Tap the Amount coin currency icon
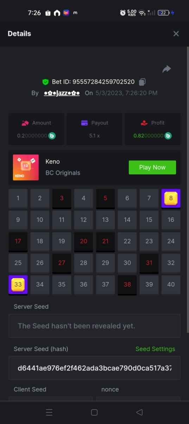Viewport: 189px width, 424px height. click(x=52, y=136)
